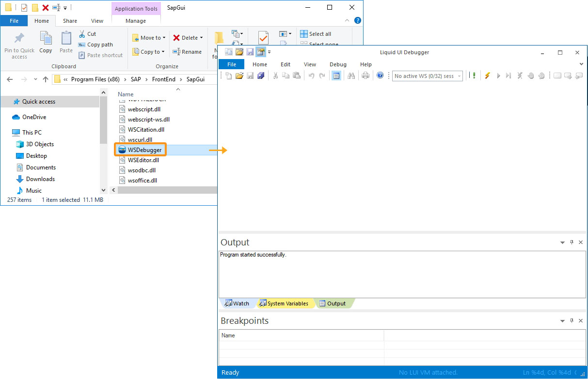
Task: Click the first hand breakpoint icon in Debugger toolbar
Action: coord(531,76)
